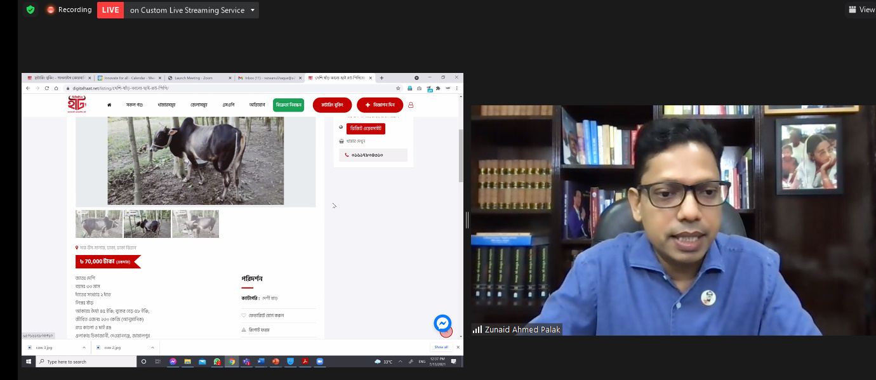Click Zunaid Ahmed Palak's name label
Screen dimensions: 876x380
coord(516,330)
